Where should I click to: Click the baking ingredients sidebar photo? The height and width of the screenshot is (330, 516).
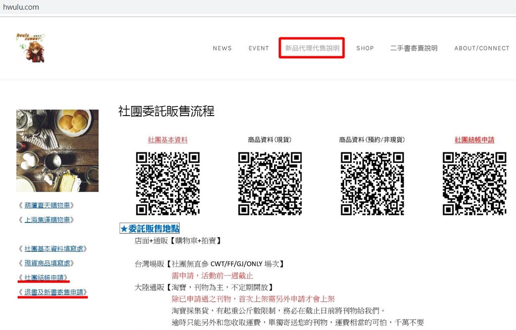tap(57, 151)
